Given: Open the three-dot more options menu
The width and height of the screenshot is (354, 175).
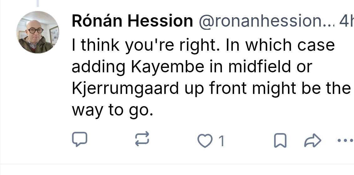Looking at the screenshot, I should [345, 141].
